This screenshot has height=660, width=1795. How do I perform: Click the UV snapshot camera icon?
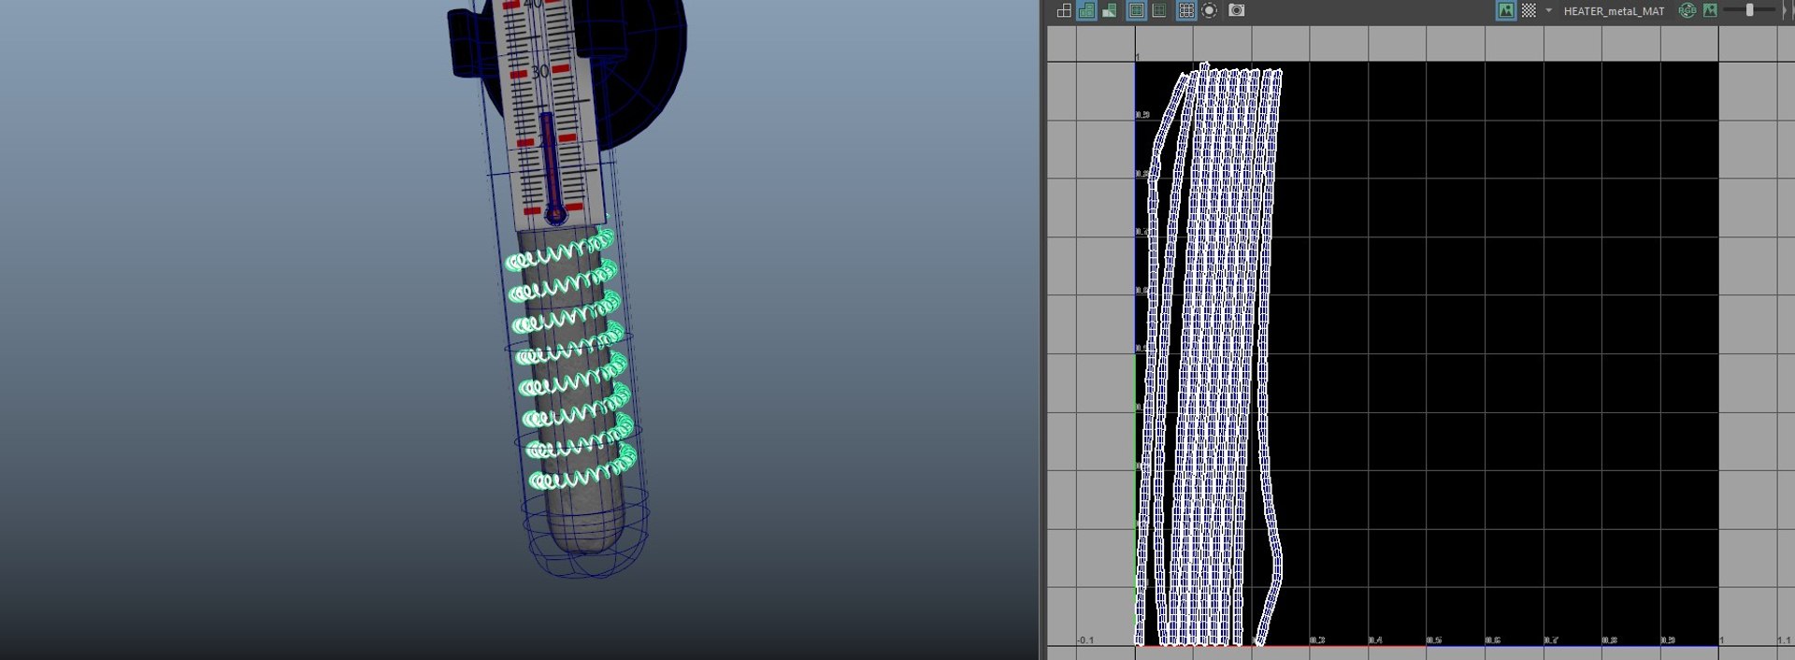(x=1237, y=10)
